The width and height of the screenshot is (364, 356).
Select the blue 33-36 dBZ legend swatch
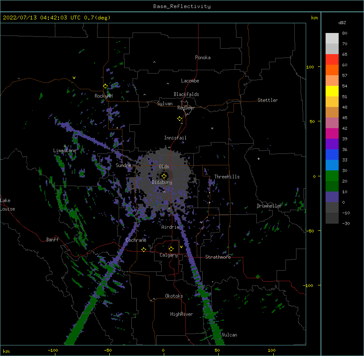(332, 154)
